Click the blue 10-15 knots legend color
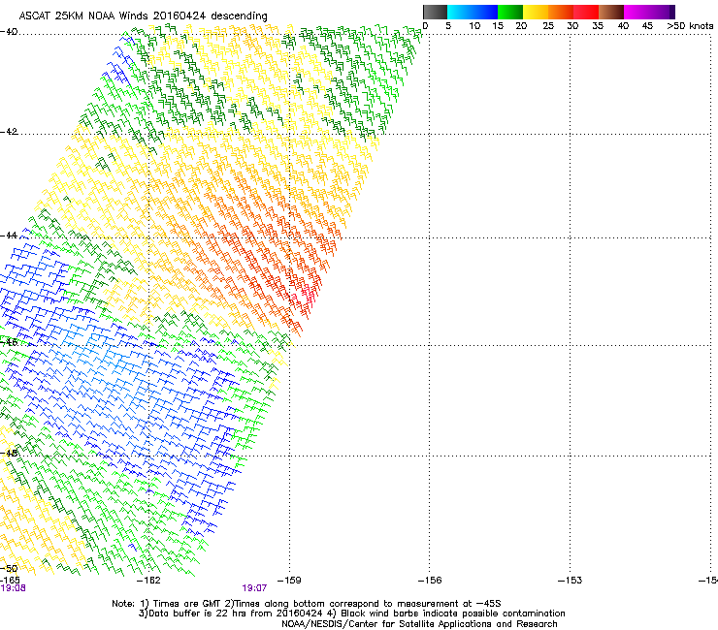The height and width of the screenshot is (630, 718). (x=485, y=12)
